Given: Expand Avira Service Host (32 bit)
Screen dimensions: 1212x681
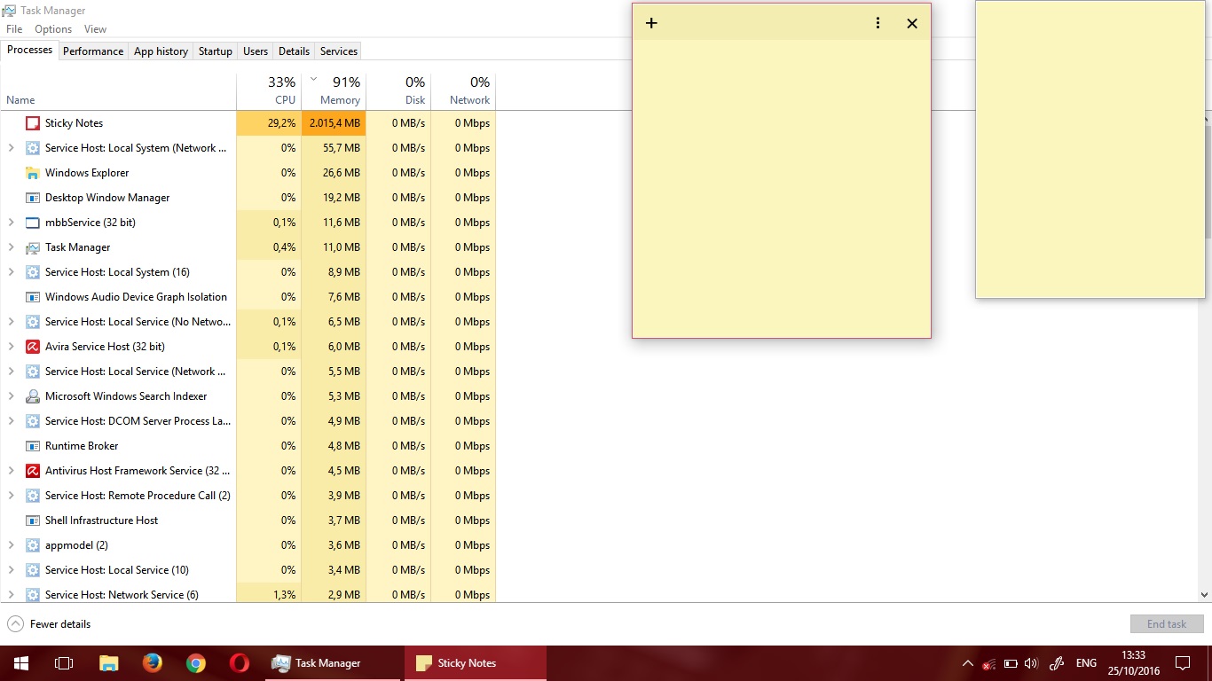Looking at the screenshot, I should pos(11,347).
